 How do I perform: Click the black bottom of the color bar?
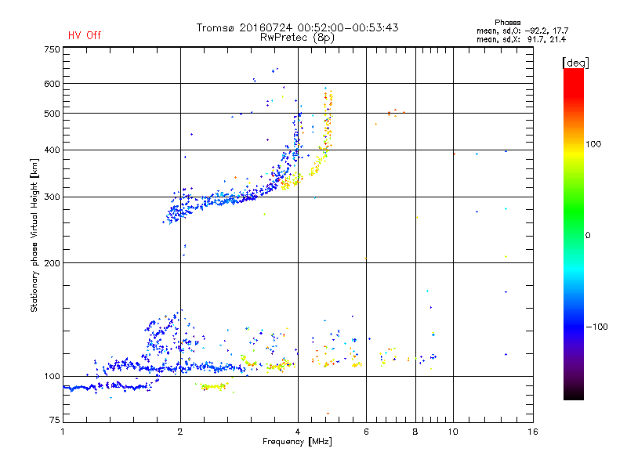[574, 394]
